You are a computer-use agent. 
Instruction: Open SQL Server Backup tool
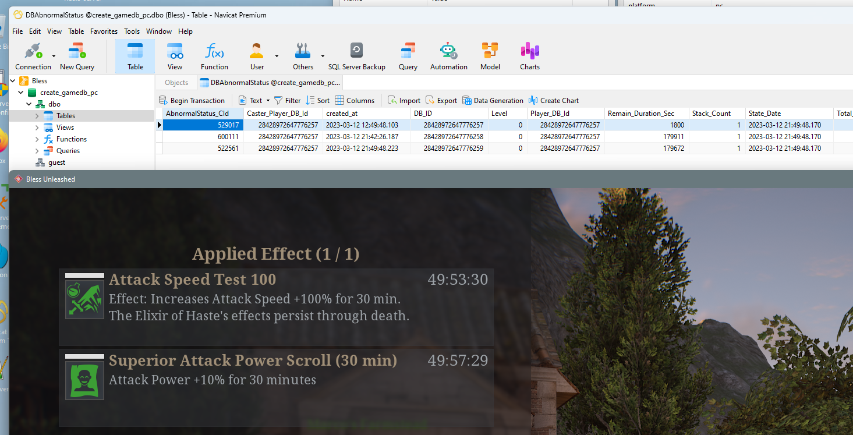(356, 56)
